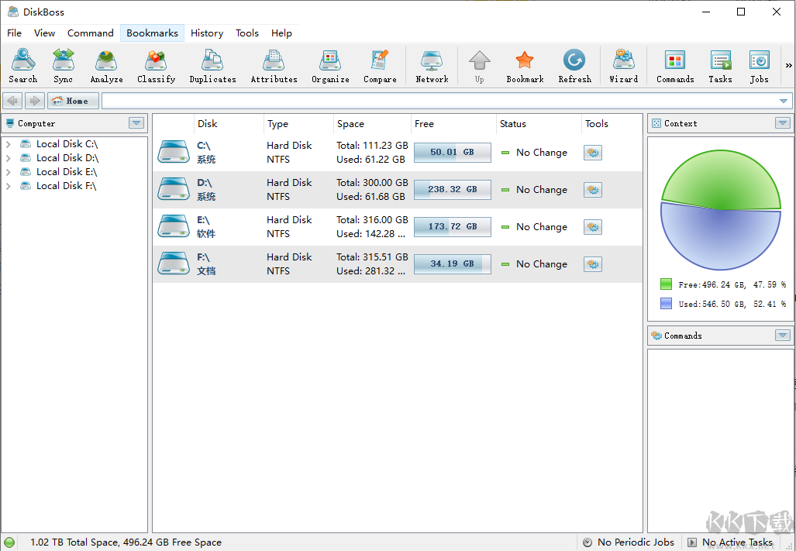Sort by the Free column header

tap(453, 124)
